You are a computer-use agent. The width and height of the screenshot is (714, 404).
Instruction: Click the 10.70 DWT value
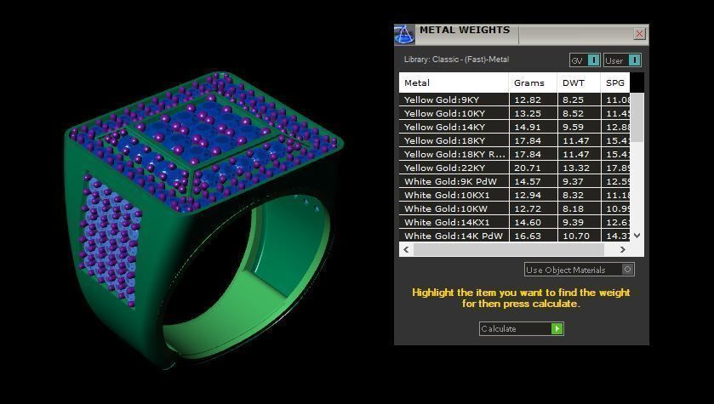(576, 236)
